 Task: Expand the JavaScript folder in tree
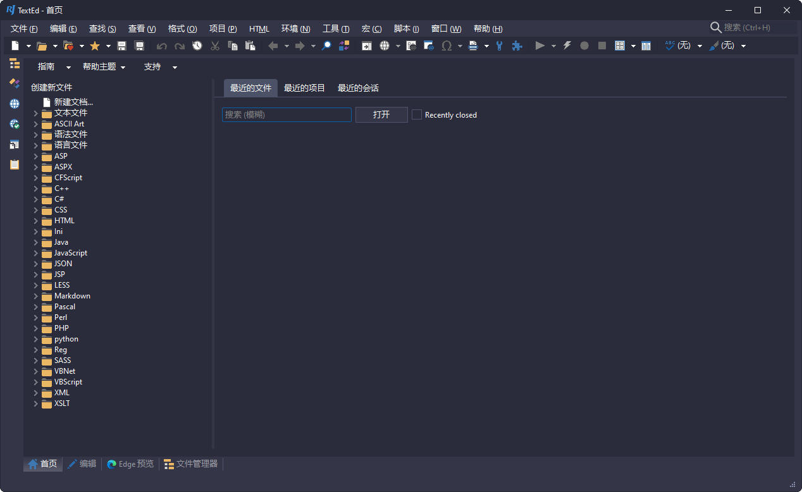(36, 253)
